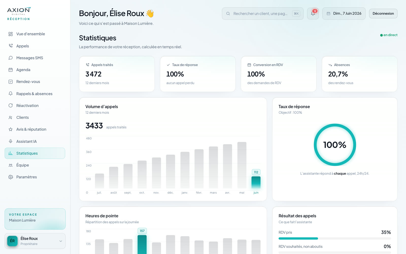This screenshot has height=254, width=406.
Task: Click the Assistant IA microphone icon
Action: pos(10,141)
